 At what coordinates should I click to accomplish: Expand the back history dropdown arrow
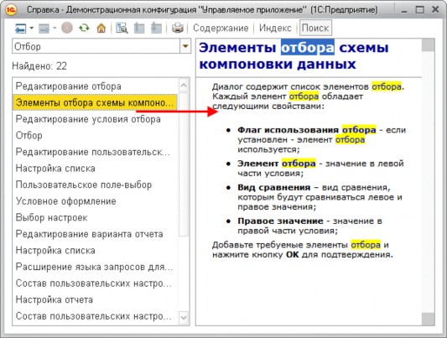click(31, 28)
